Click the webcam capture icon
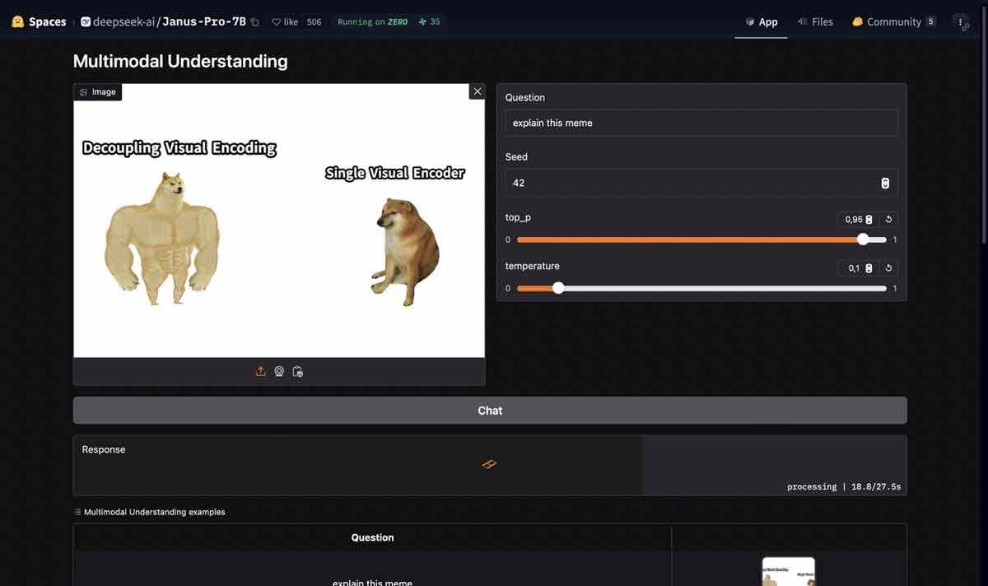 tap(279, 371)
